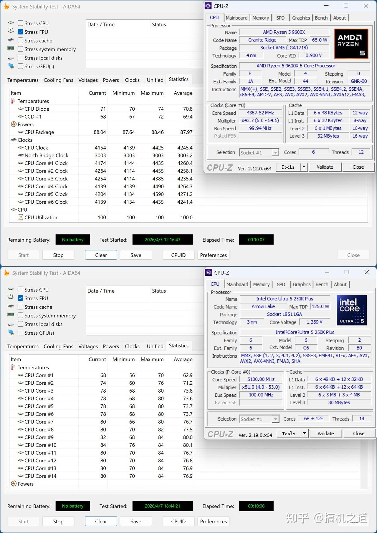Click CPU-Z chip icon in top CPU-Z title bar
The image size is (377, 533).
(208, 6)
